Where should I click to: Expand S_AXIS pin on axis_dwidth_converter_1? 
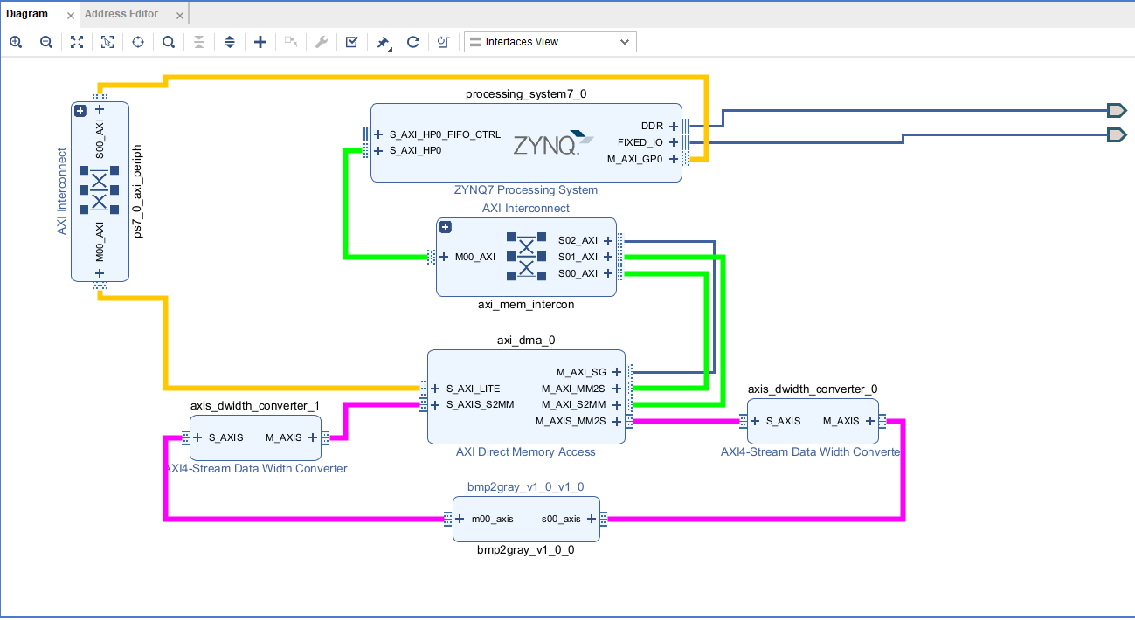pyautogui.click(x=198, y=437)
